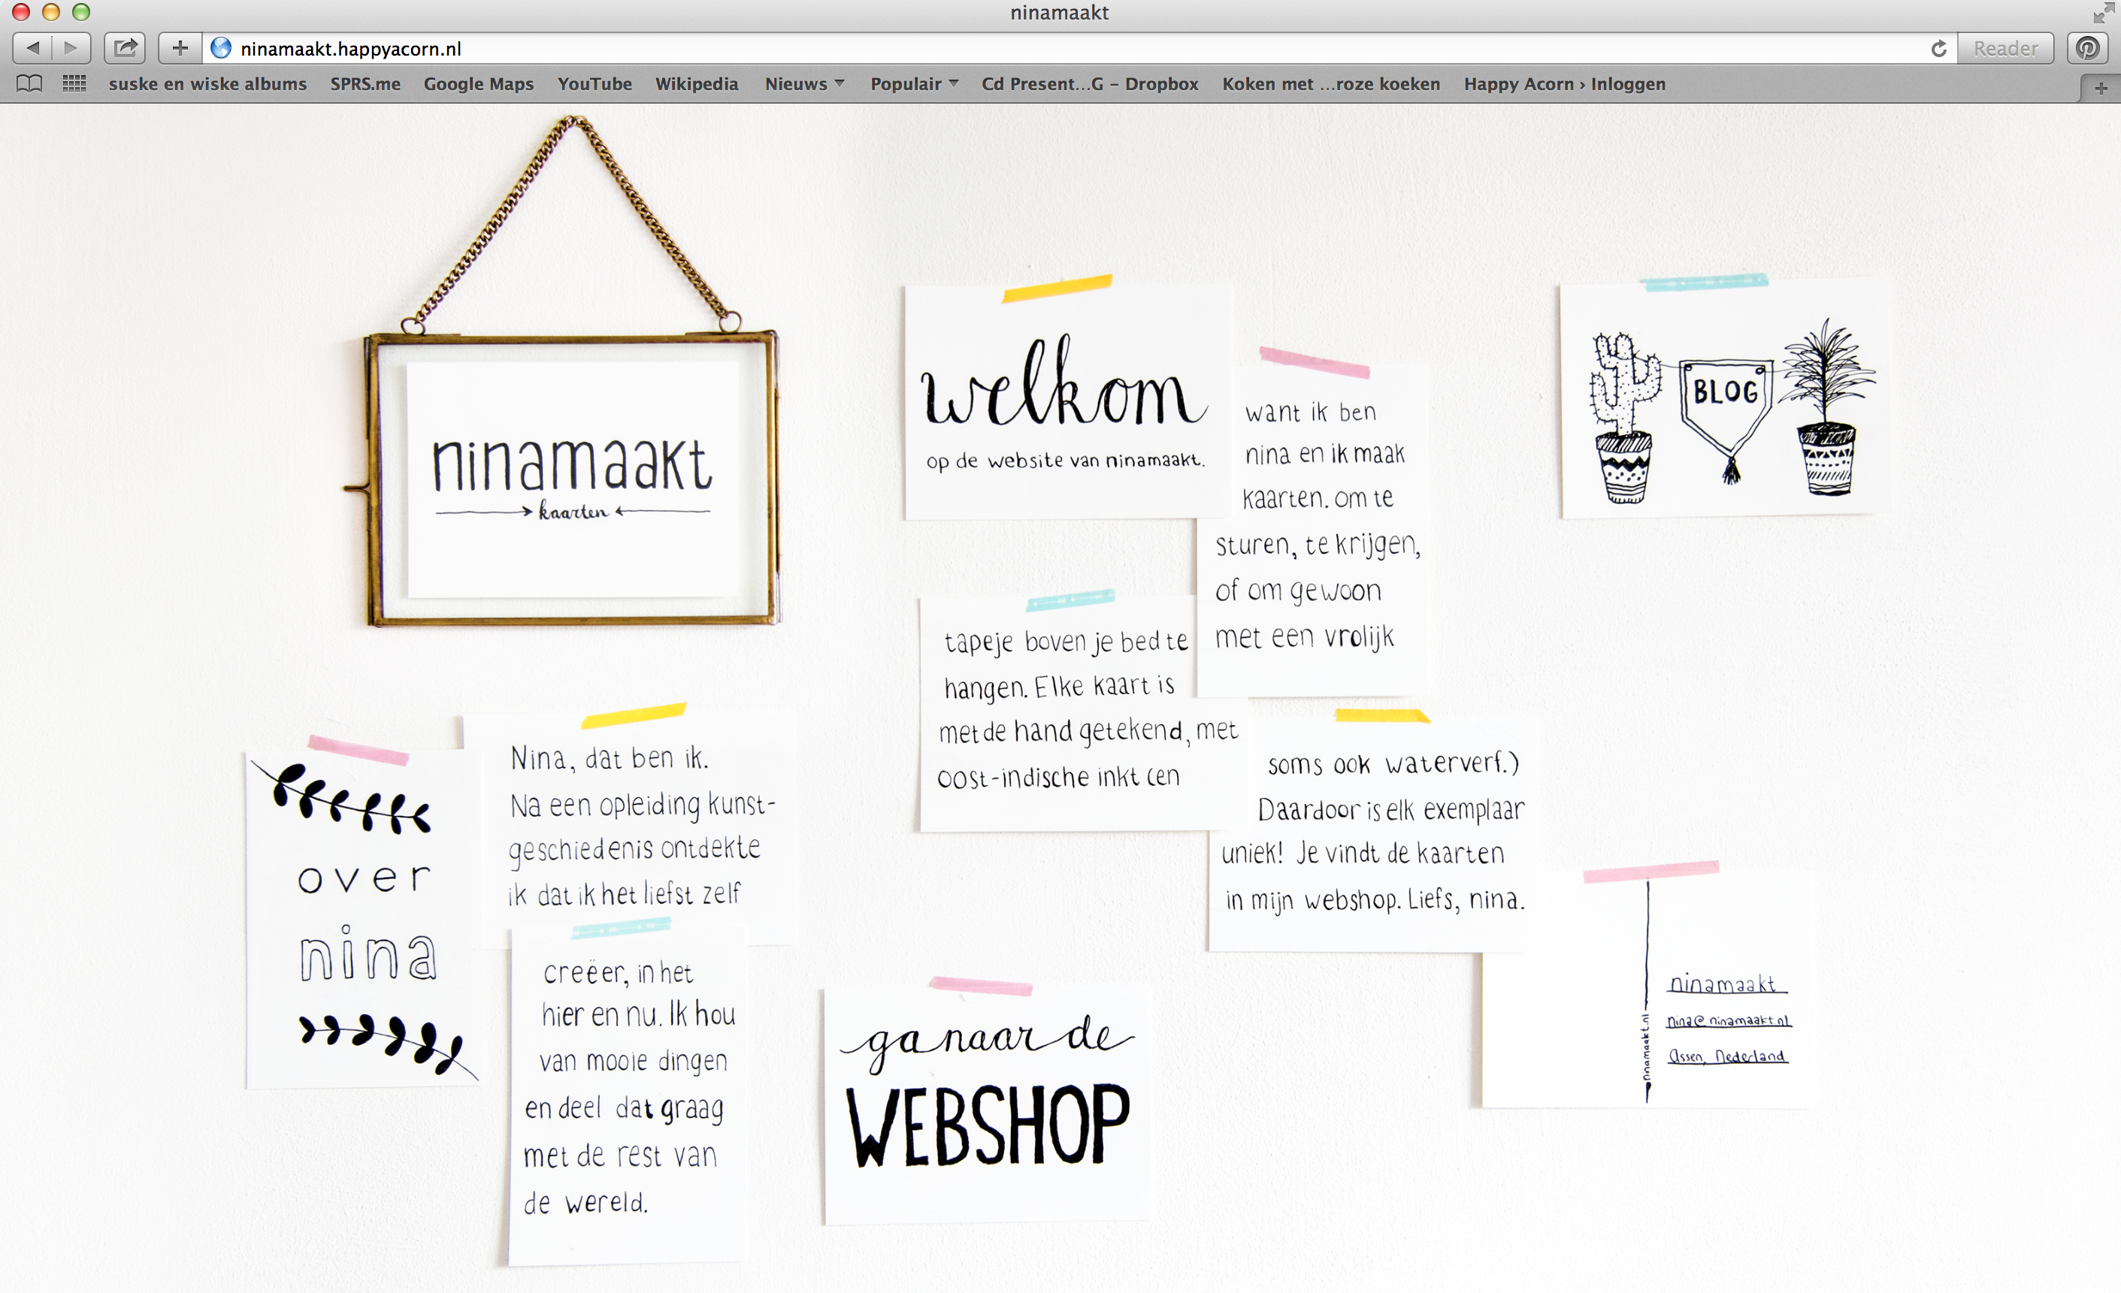Open the YouTube bookmark
The width and height of the screenshot is (2121, 1293).
point(594,83)
